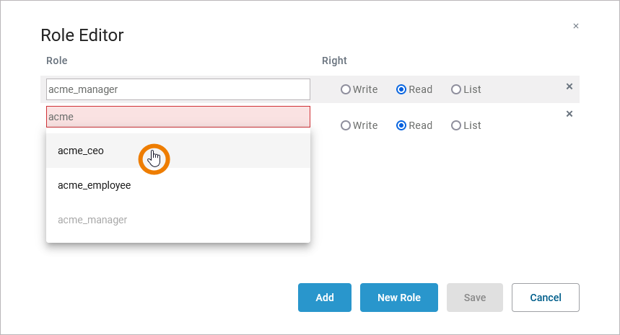Select List right for acme_manager
Image resolution: width=620 pixels, height=335 pixels.
click(x=456, y=89)
